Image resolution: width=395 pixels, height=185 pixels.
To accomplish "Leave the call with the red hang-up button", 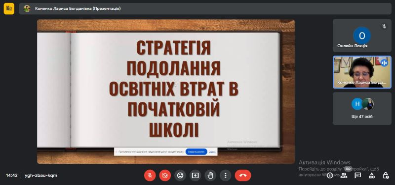I will (243, 176).
